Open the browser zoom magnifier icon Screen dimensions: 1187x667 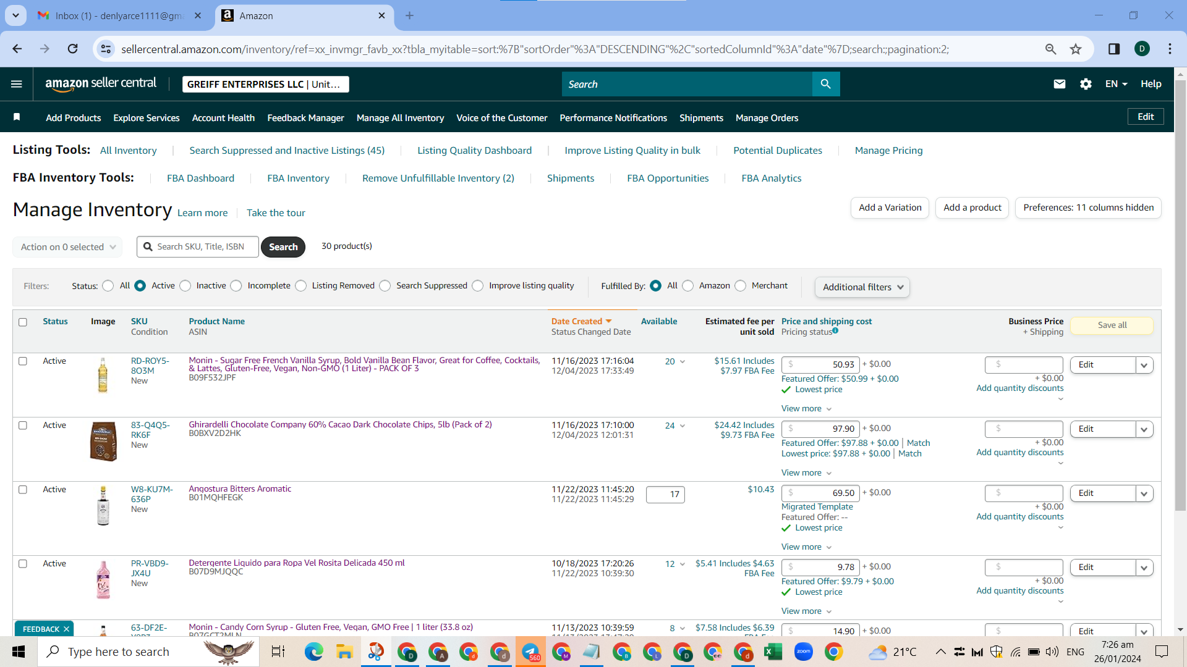coord(1050,49)
